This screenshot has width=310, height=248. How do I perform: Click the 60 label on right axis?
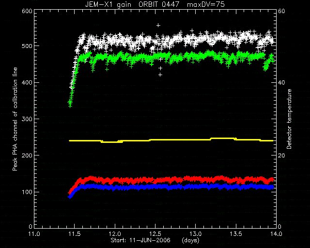(x=281, y=11)
